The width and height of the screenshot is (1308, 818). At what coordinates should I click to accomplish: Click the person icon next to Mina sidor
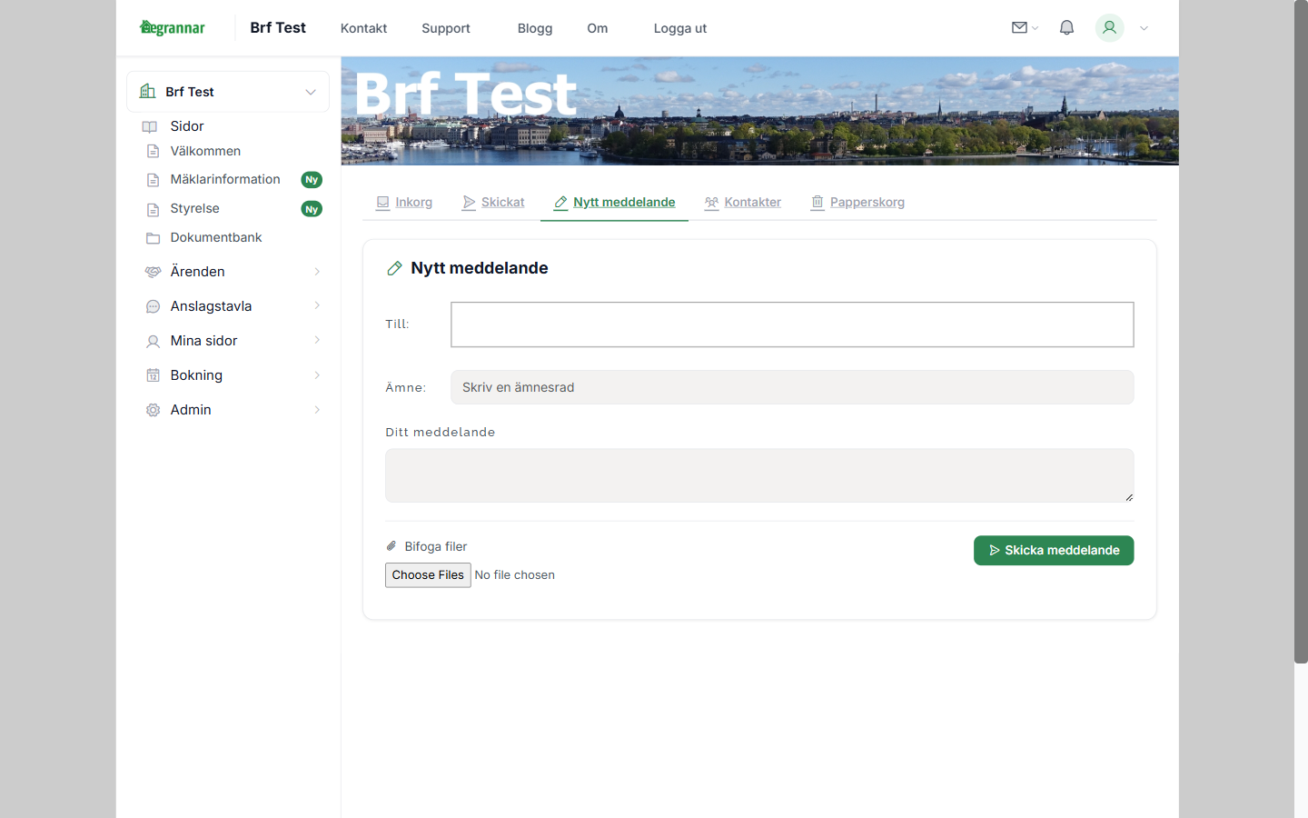[153, 341]
